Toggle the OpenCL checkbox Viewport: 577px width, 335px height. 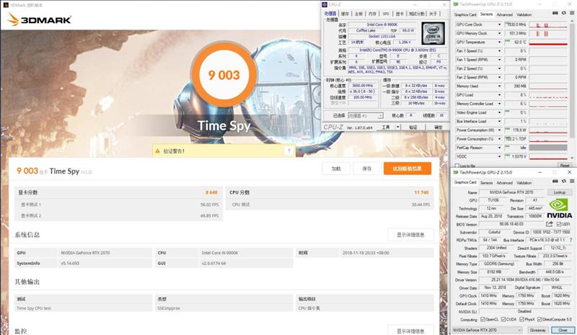click(x=483, y=320)
